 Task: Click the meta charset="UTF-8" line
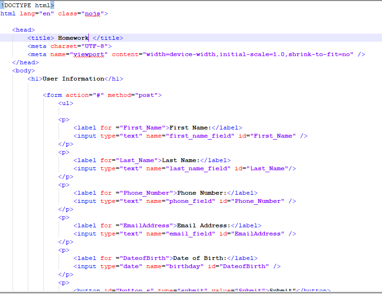pyautogui.click(x=70, y=46)
